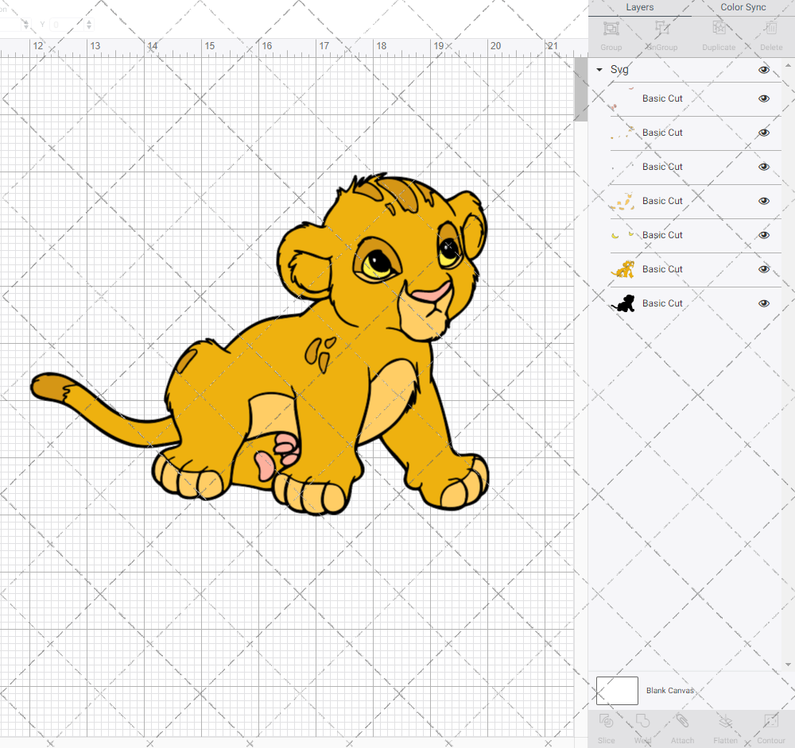Click Layers panel scroll-down arrow
Image resolution: width=795 pixels, height=748 pixels.
tap(787, 665)
